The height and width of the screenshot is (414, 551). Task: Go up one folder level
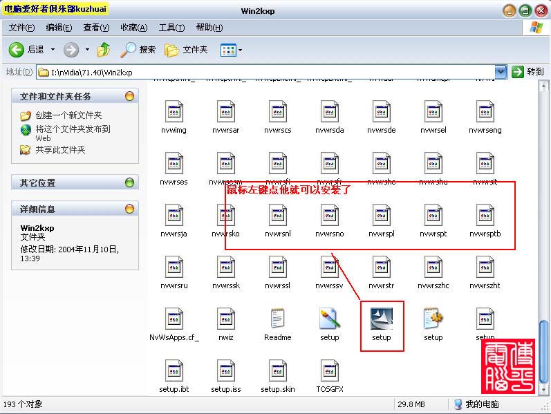point(104,50)
